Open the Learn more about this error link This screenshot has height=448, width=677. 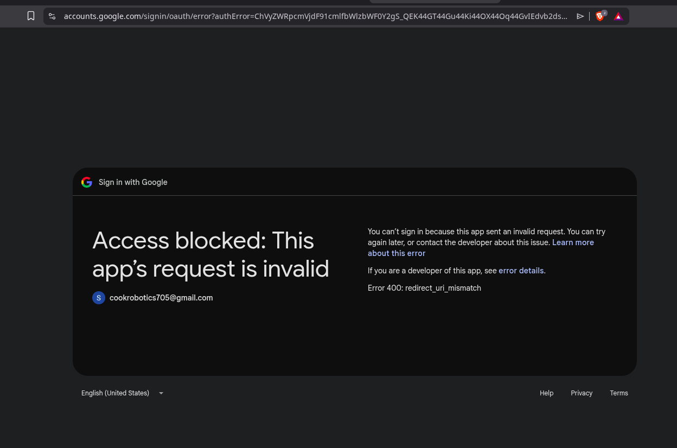pyautogui.click(x=481, y=248)
